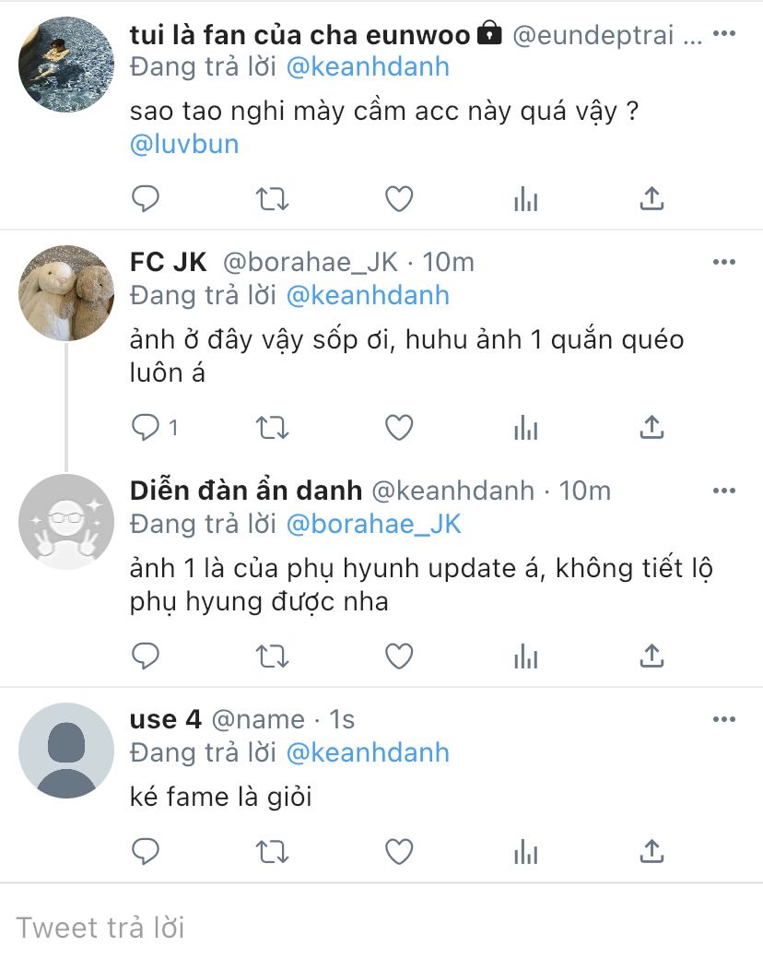This screenshot has width=763, height=970.
Task: Like the "ké fame là giỏi" tweet
Action: 399,852
